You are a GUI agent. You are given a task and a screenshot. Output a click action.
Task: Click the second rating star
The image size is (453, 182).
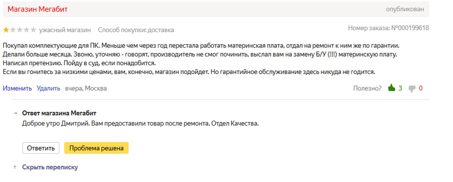13,29
